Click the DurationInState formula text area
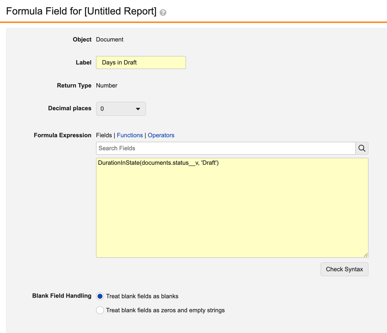This screenshot has height=333, width=387. [x=232, y=207]
